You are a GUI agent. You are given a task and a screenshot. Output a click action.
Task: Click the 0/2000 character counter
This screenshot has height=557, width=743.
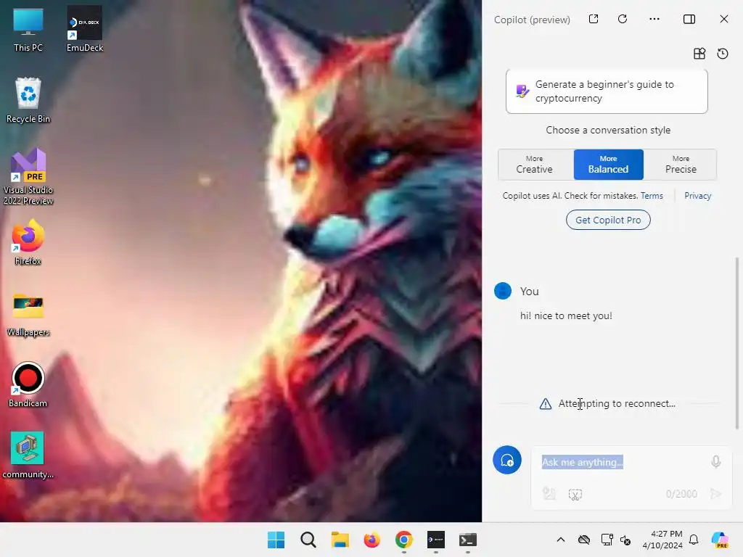[681, 494]
